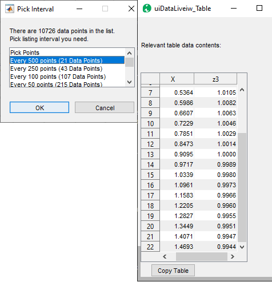Select the 'Pick Points' list entry
272x282 pixels.
(x=67, y=53)
